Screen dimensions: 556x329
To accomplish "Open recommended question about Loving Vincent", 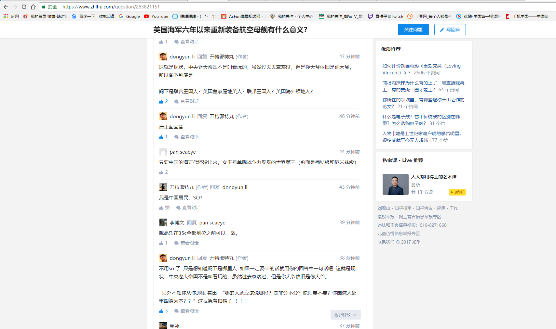I will click(421, 69).
